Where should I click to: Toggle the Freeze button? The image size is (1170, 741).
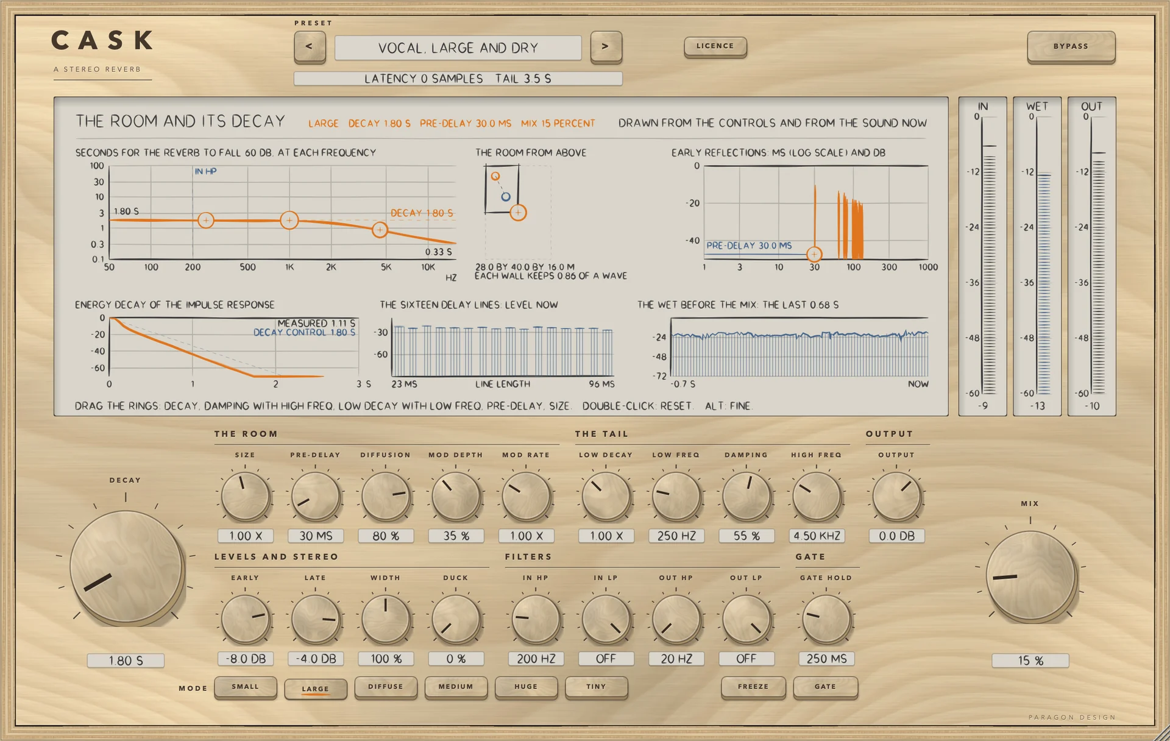pyautogui.click(x=753, y=687)
